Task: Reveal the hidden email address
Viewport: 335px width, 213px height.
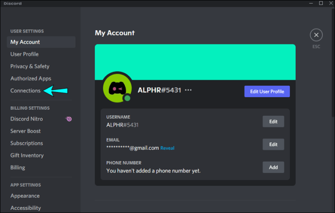Action: point(167,148)
